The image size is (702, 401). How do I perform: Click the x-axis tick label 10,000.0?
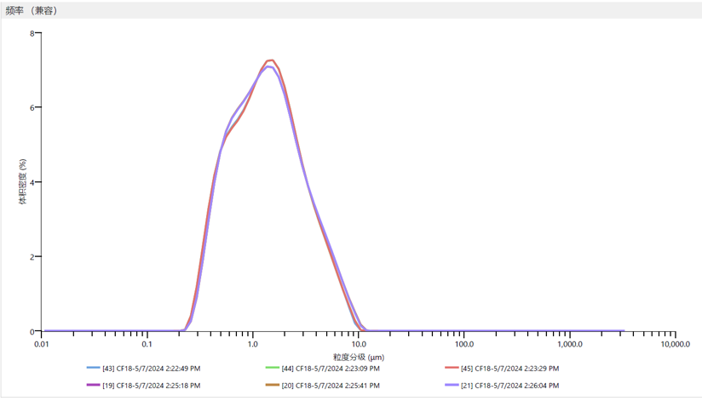[x=675, y=344]
